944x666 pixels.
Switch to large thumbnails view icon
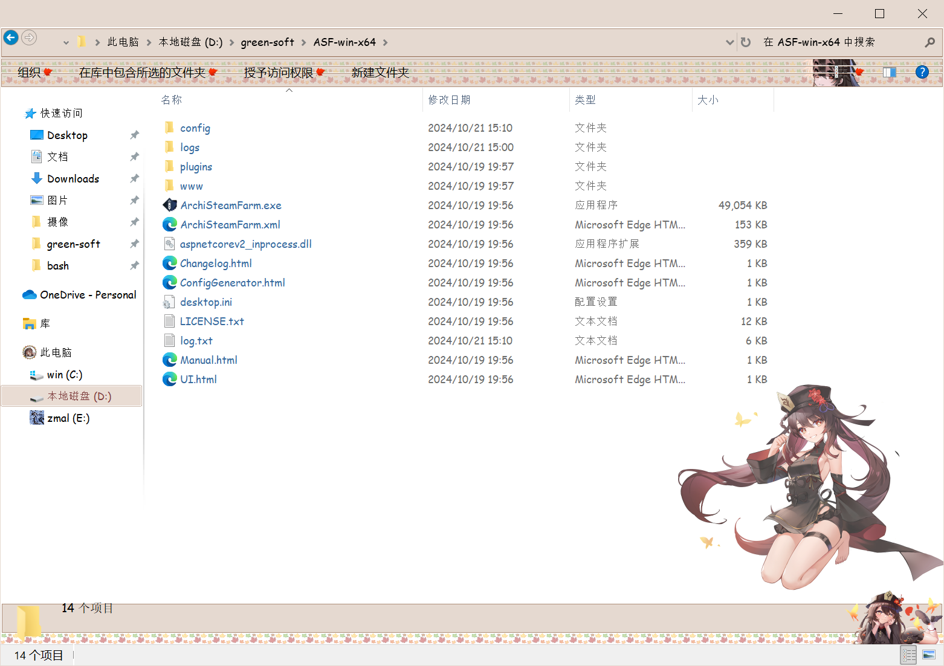point(929,655)
